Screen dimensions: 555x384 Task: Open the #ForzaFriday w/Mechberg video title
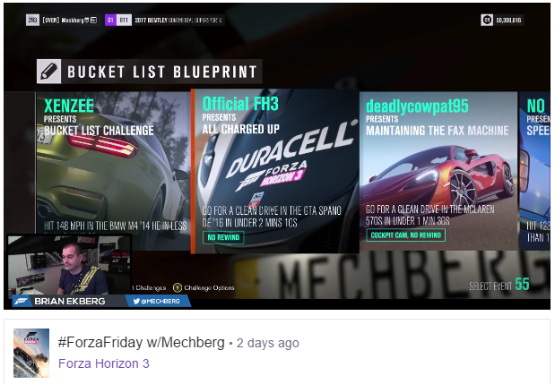tap(142, 342)
